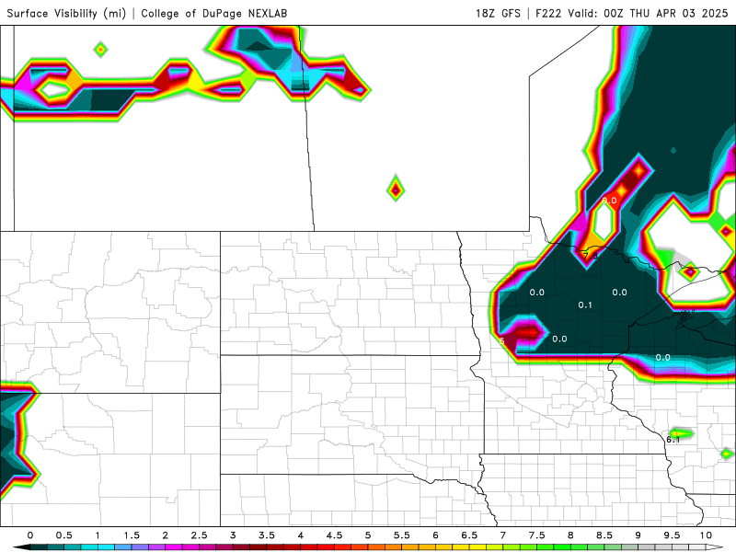Screen dimensions: 736x552
Task: Click the "8" label on the color scale
Action: (570, 535)
